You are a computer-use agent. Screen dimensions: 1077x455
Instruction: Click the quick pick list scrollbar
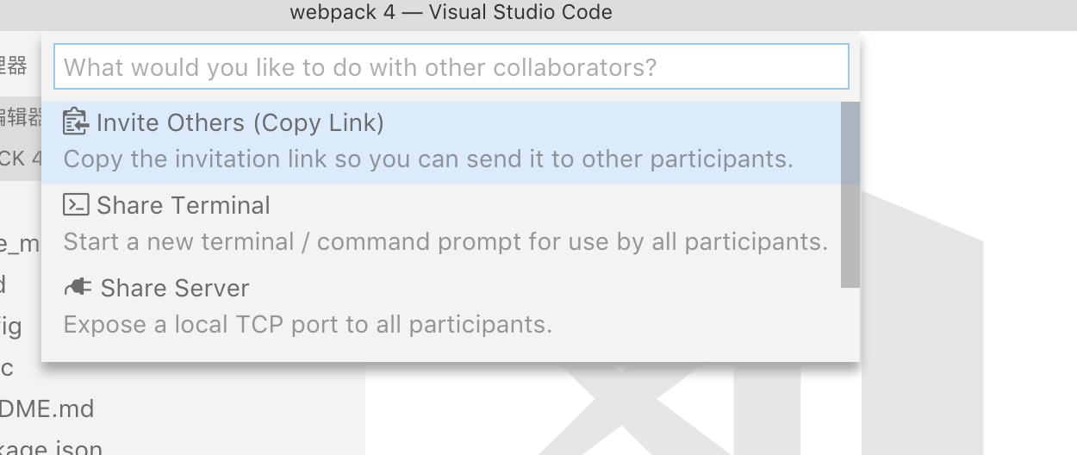(850, 195)
